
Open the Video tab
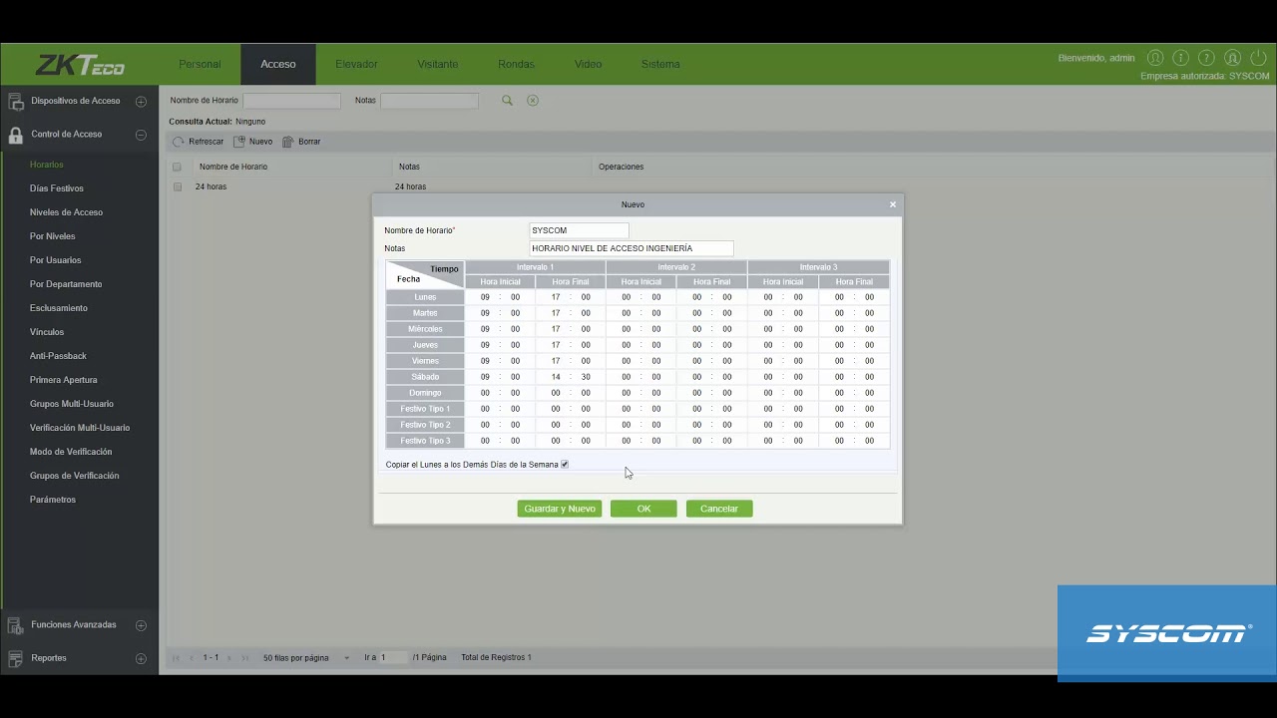[x=588, y=64]
